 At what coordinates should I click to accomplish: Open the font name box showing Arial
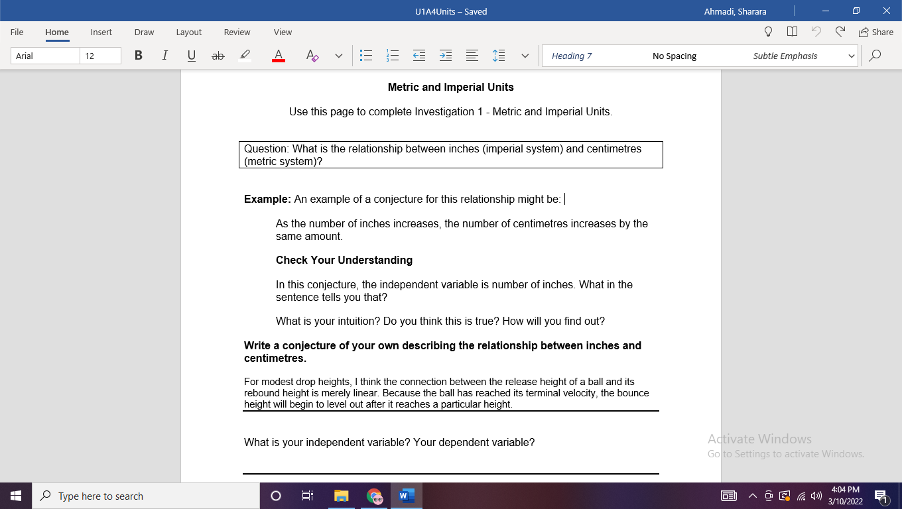(x=46, y=56)
